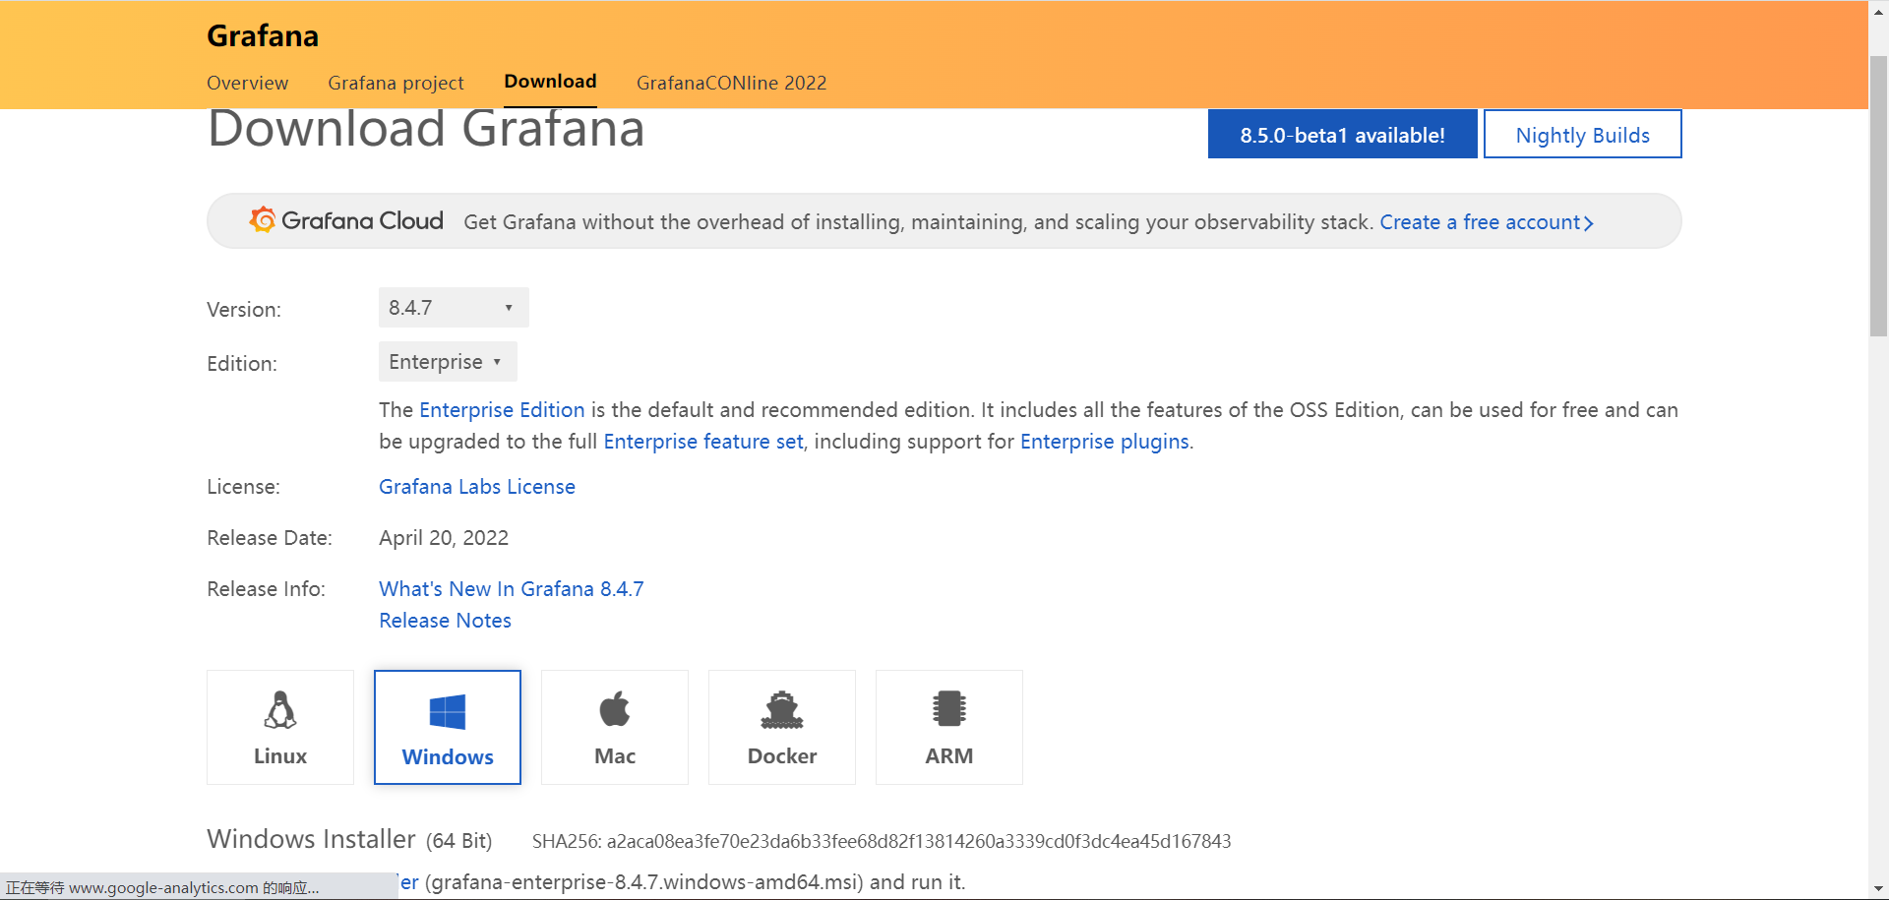Select the Mac apple icon tile

[x=615, y=727]
